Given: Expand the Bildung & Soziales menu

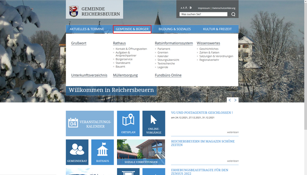Looking at the screenshot, I should [175, 29].
